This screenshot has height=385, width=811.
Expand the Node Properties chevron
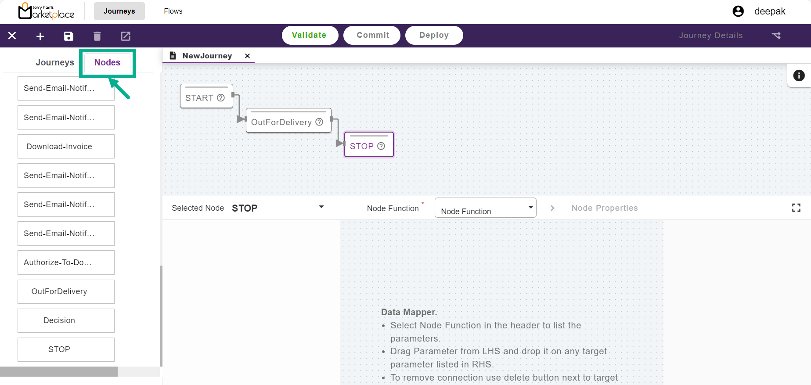[552, 208]
